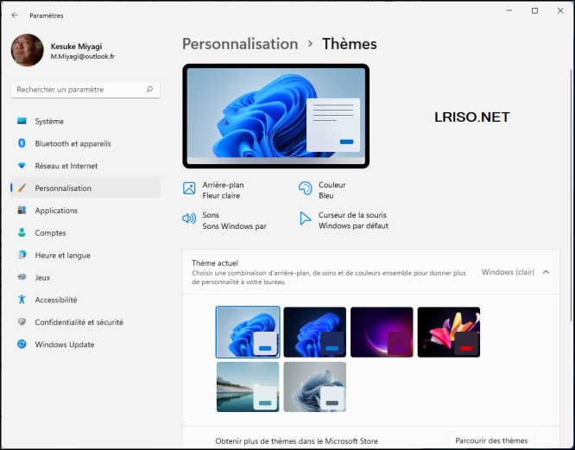Screen dimensions: 575x450
Task: Open Curseur de la souris setting
Action: [x=352, y=220]
